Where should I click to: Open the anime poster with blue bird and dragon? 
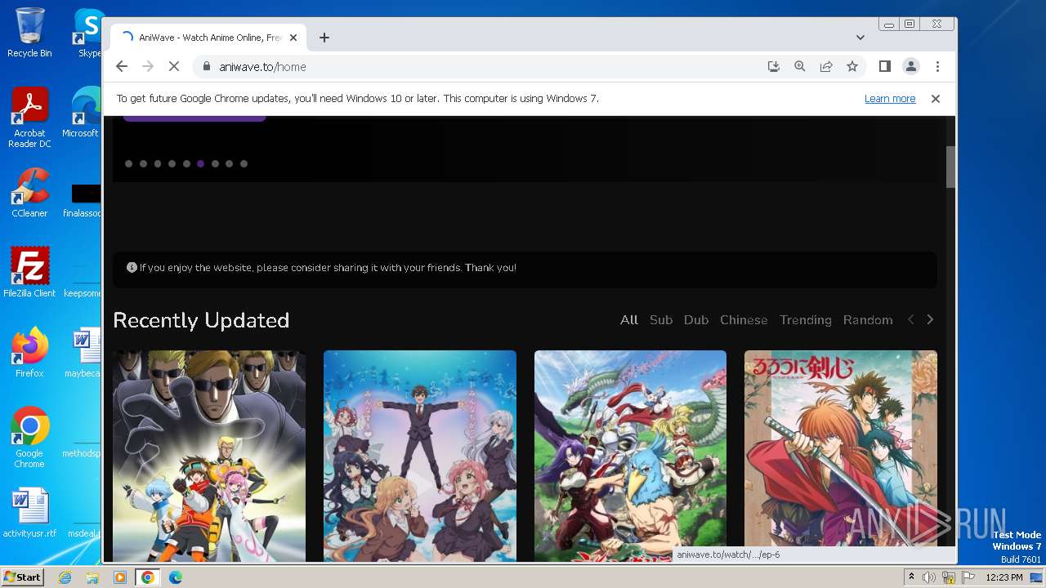[630, 456]
